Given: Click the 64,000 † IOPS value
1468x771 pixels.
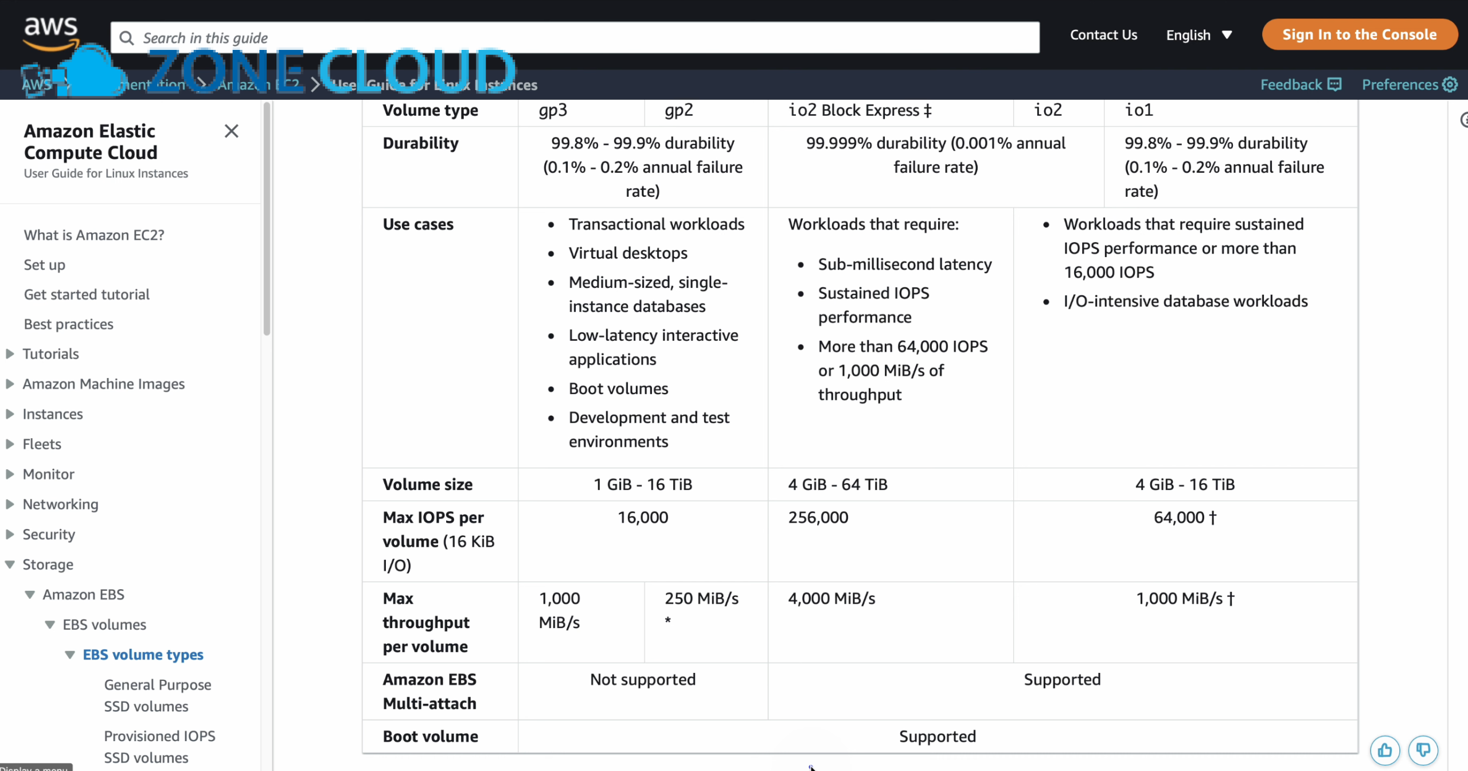Looking at the screenshot, I should 1185,517.
